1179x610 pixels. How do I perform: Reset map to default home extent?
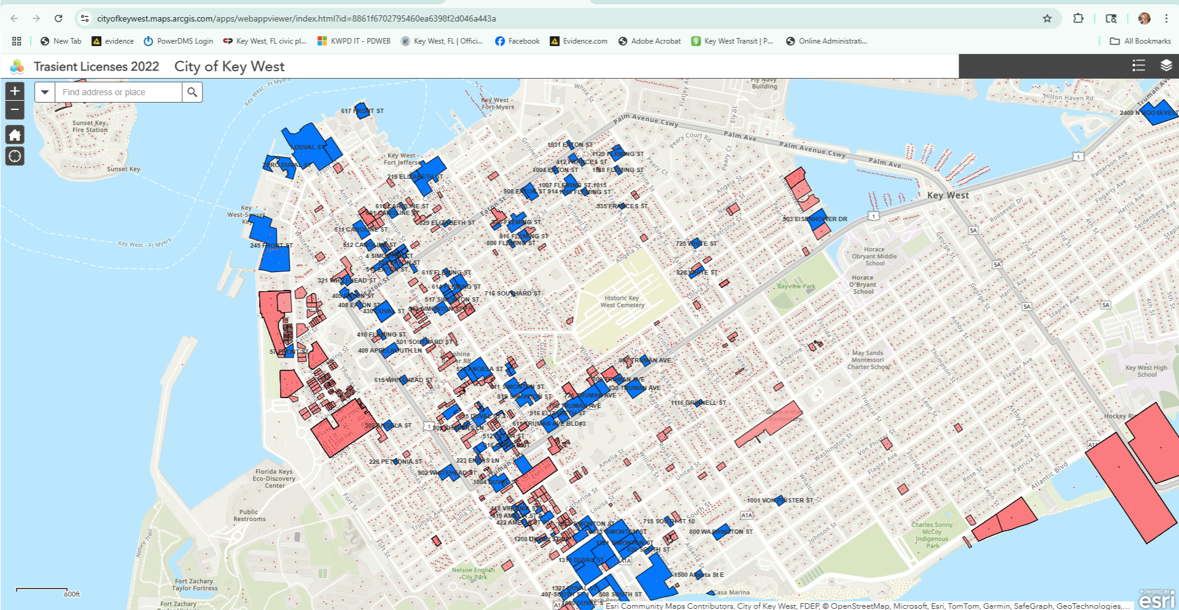(x=15, y=135)
